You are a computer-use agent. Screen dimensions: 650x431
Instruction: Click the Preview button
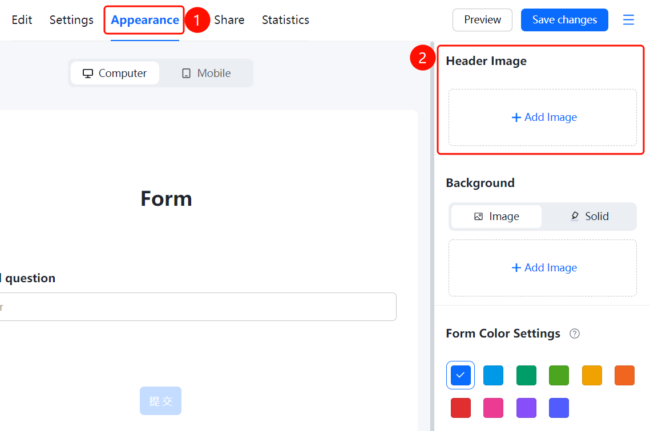(483, 20)
